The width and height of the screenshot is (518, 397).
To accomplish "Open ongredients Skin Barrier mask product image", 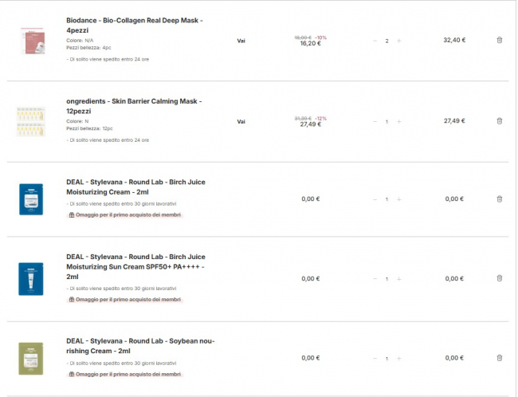I will pyautogui.click(x=30, y=121).
